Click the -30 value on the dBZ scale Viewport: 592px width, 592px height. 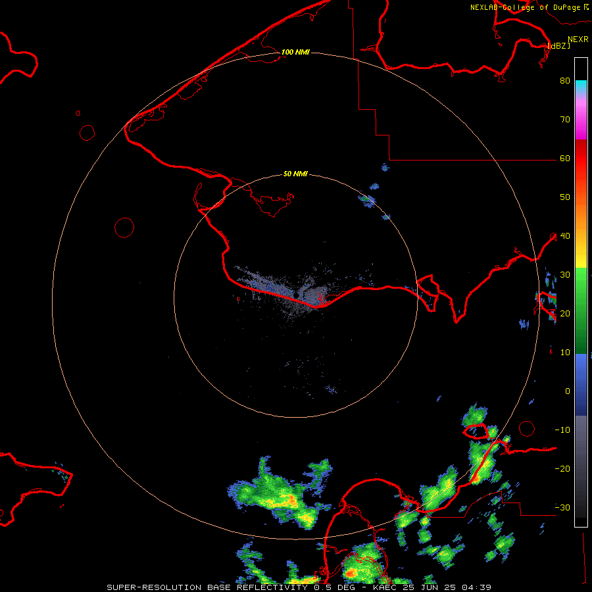562,507
